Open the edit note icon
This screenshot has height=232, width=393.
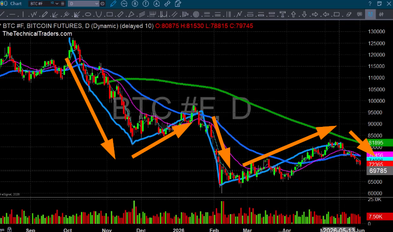(x=178, y=4)
